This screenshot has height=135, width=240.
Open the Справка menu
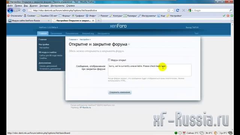click(x=70, y=6)
